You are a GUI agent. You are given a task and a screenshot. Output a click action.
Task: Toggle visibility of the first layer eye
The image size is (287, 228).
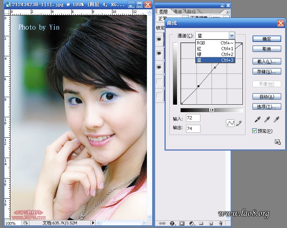point(159,39)
